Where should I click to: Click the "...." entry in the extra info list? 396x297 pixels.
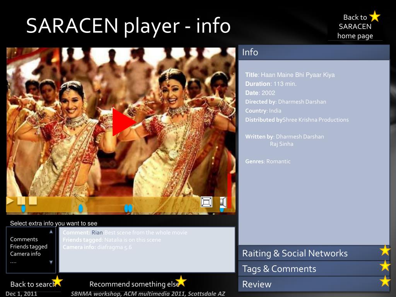click(13, 262)
